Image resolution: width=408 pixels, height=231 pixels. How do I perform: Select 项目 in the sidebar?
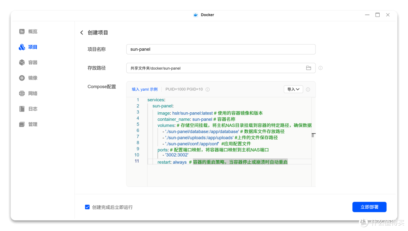28,47
